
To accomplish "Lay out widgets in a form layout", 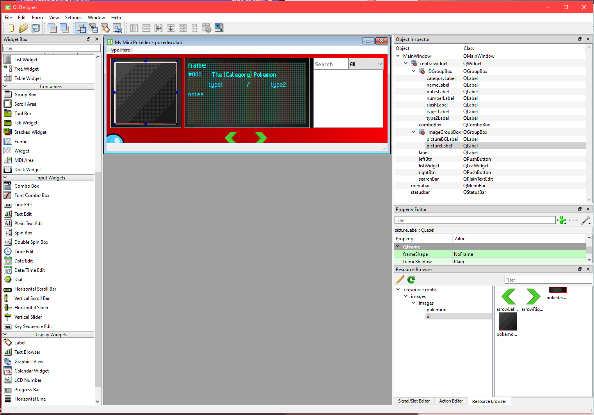I will 195,28.
